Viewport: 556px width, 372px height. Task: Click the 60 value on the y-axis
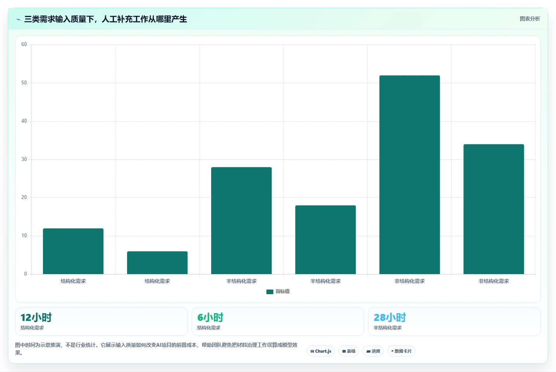point(24,45)
